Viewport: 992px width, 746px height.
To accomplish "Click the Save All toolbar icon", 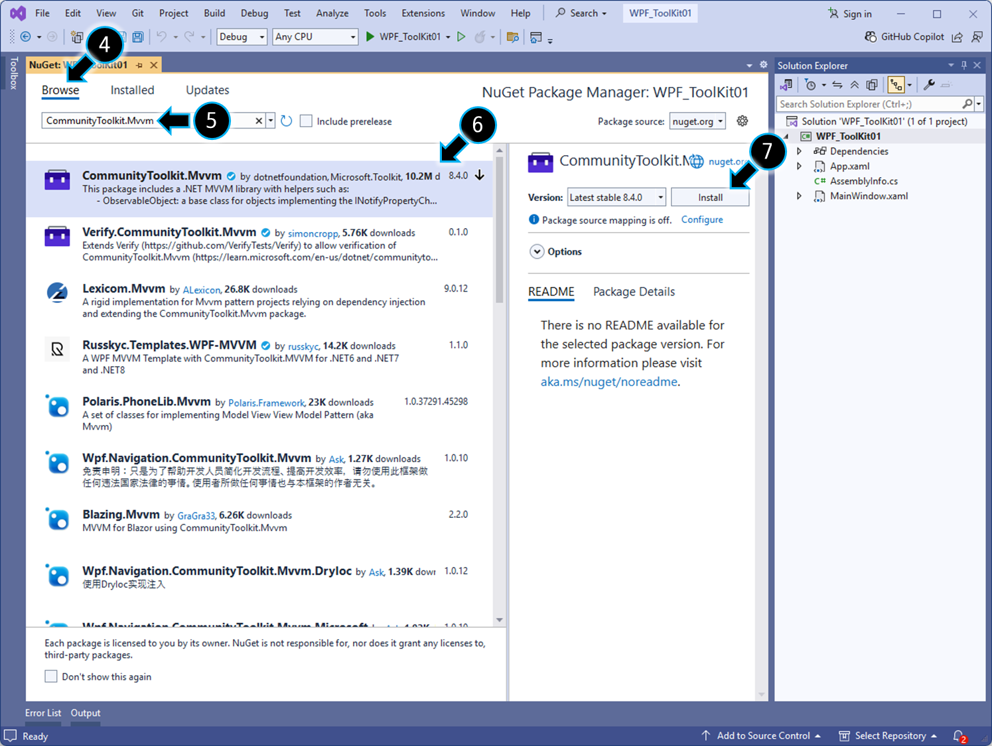I will pos(138,37).
